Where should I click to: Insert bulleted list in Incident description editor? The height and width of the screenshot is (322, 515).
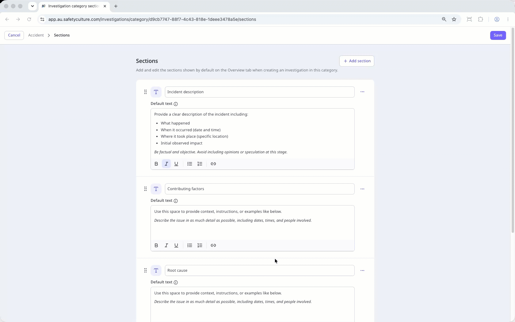click(x=190, y=164)
